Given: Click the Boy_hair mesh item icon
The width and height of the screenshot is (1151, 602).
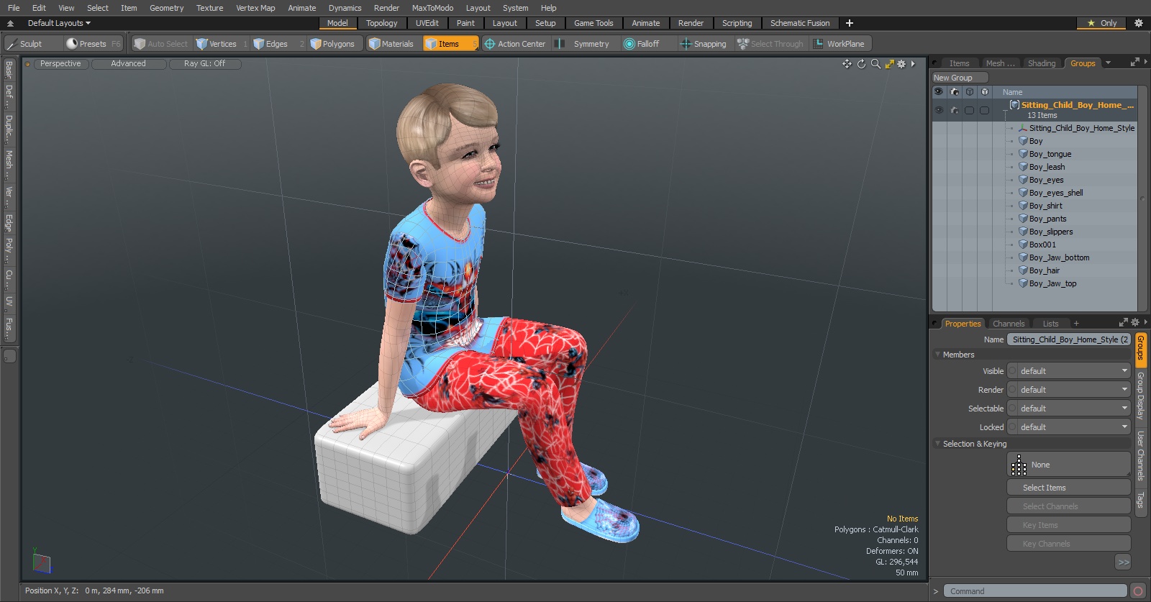Looking at the screenshot, I should point(1023,270).
